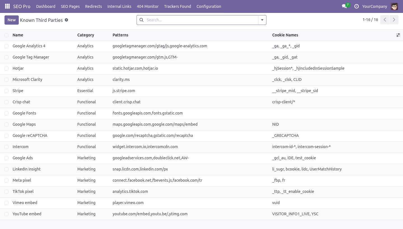Click the crisp-client/* cookie cell
403x229 pixels.
(283, 102)
